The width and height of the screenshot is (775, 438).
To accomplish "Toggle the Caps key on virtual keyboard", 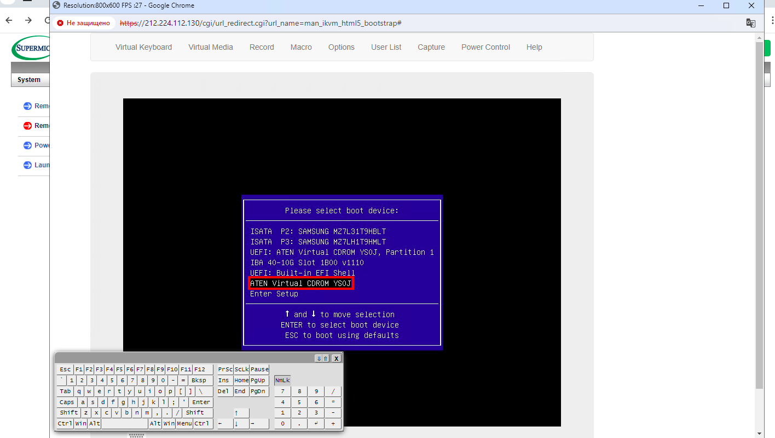I will coord(67,402).
